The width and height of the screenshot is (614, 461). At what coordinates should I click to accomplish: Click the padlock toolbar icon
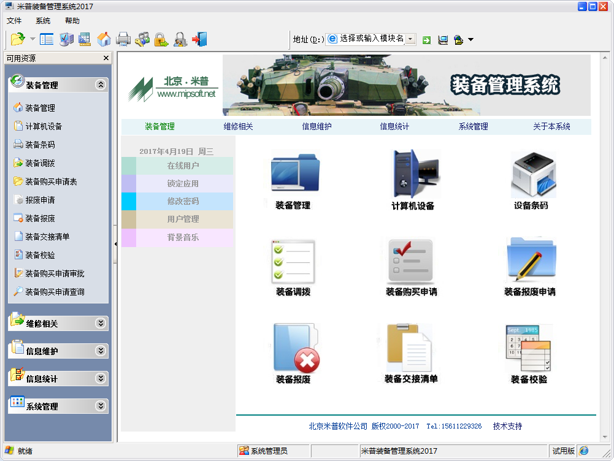tap(161, 39)
